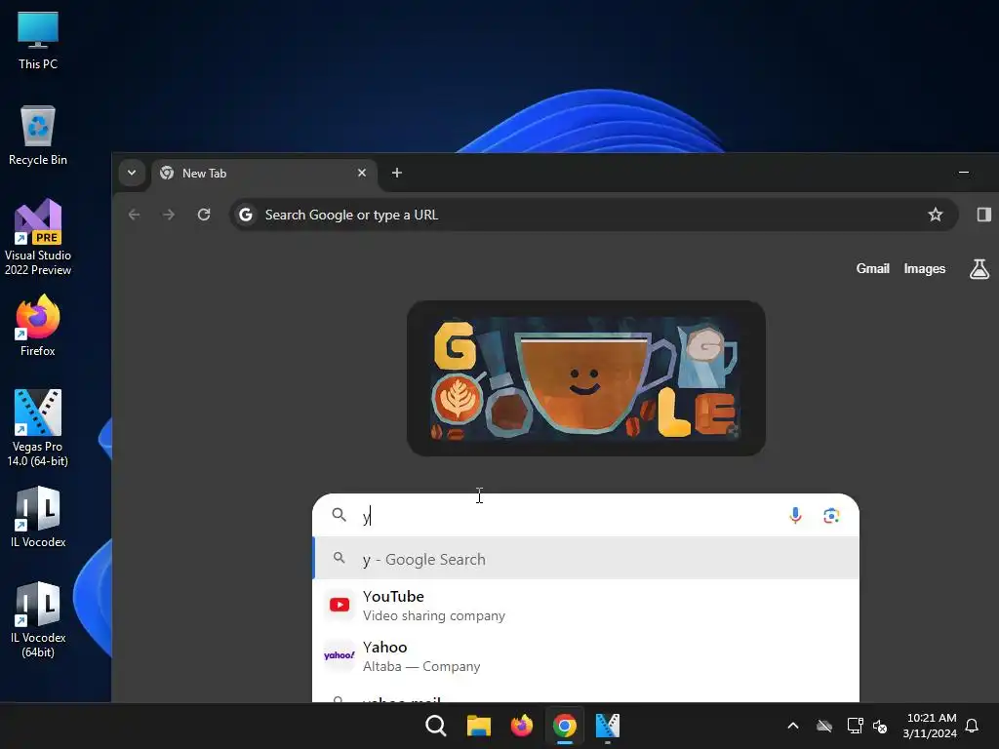Select the YouTube suggestion
999x749 pixels.
[585, 605]
